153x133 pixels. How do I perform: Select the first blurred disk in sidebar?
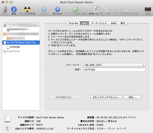coord(21,25)
